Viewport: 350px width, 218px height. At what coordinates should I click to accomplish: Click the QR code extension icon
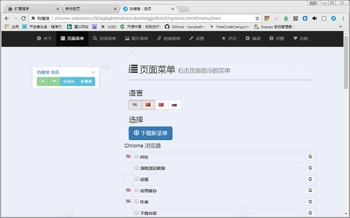click(x=296, y=19)
